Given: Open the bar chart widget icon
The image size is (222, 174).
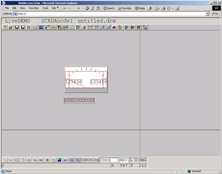Looking at the screenshot, I should coord(114,27).
